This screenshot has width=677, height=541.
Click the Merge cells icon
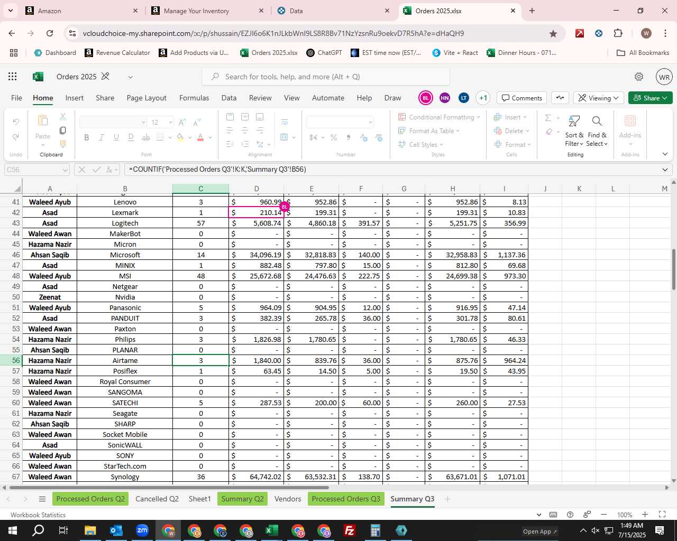click(285, 137)
